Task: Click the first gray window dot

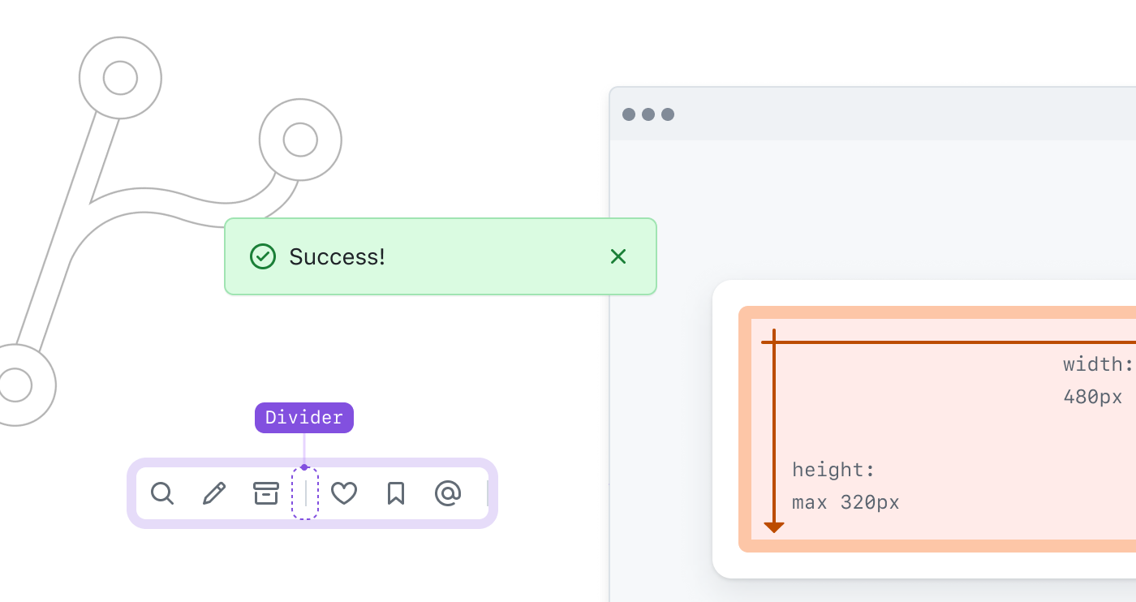Action: pyautogui.click(x=629, y=114)
